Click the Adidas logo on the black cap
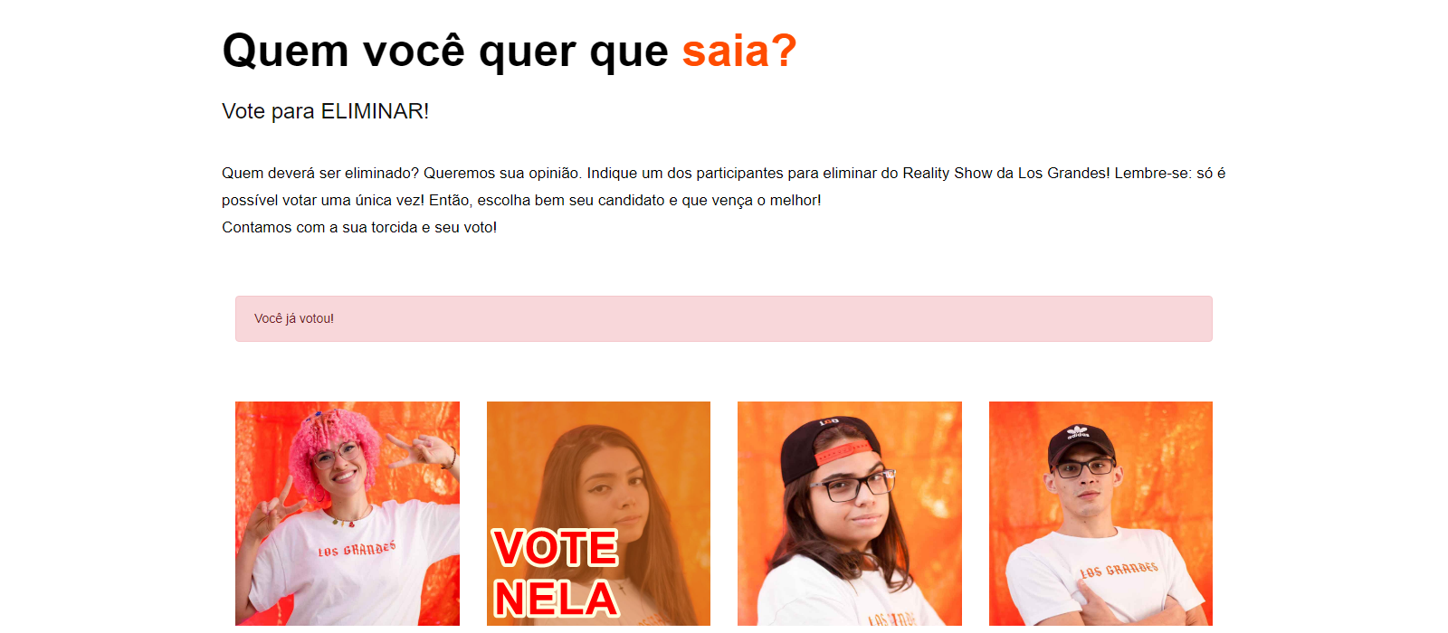The image size is (1448, 633). [1078, 432]
